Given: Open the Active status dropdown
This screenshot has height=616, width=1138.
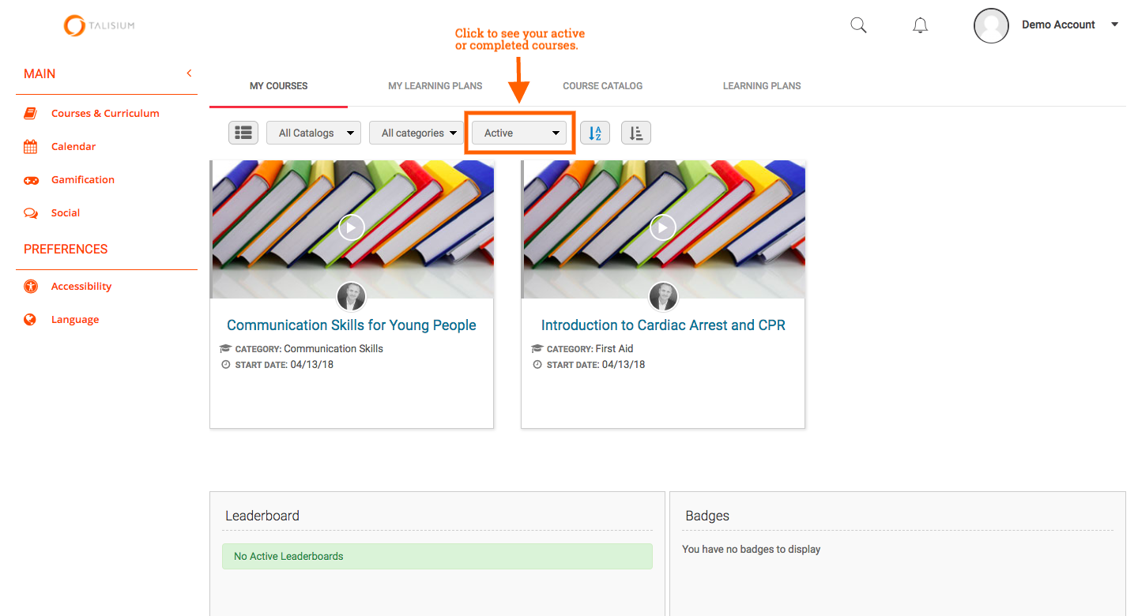Looking at the screenshot, I should point(519,133).
